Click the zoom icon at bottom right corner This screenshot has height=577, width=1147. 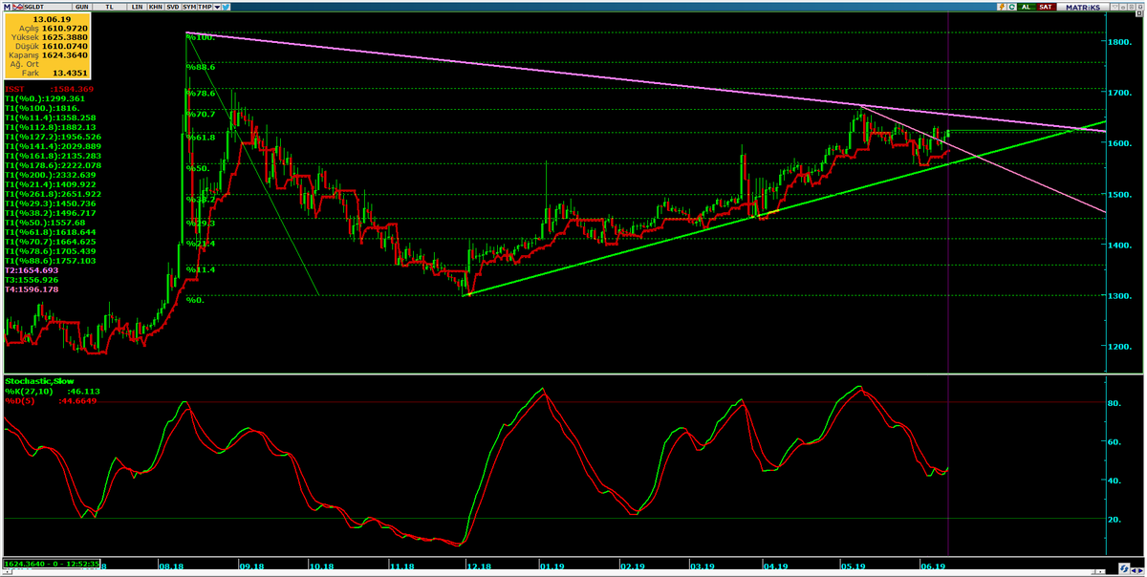click(x=1124, y=568)
